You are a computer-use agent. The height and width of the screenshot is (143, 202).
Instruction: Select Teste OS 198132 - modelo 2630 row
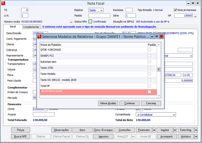98,80
